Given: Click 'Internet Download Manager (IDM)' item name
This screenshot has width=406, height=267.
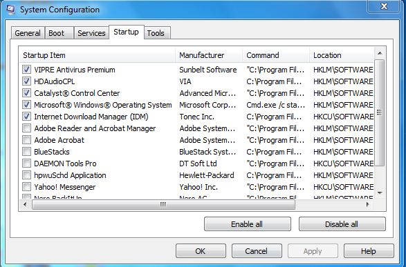Looking at the screenshot, I should pyautogui.click(x=91, y=117).
